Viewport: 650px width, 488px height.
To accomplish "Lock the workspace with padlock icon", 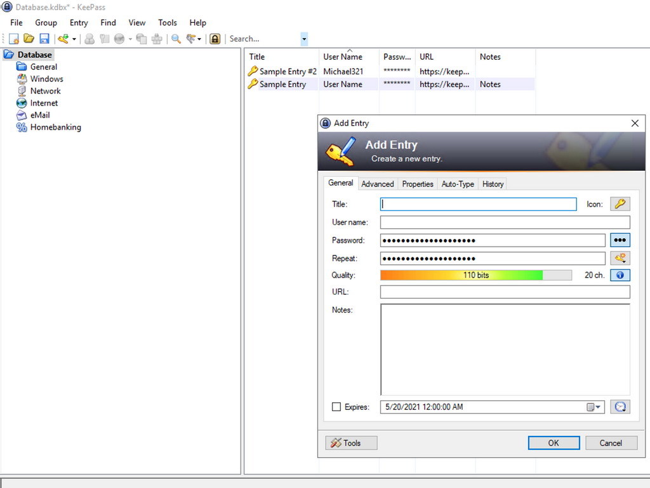I will (215, 39).
